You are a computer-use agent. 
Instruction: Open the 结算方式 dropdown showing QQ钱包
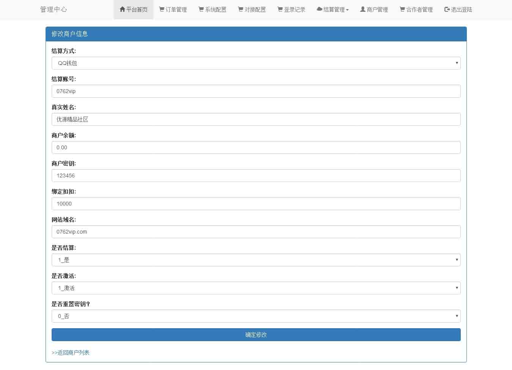[x=256, y=63]
